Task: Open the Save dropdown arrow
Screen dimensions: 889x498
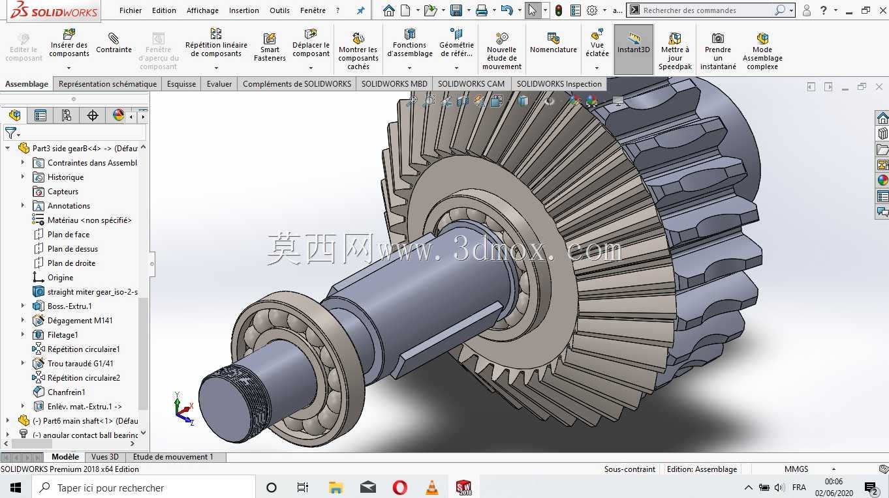Action: [467, 10]
